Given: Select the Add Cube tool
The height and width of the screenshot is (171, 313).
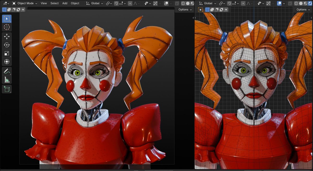Looking at the screenshot, I should click(x=7, y=89).
